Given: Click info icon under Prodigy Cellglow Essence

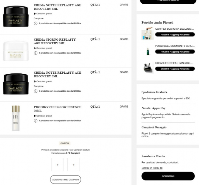Looking at the screenshot, I should coord(36,121).
